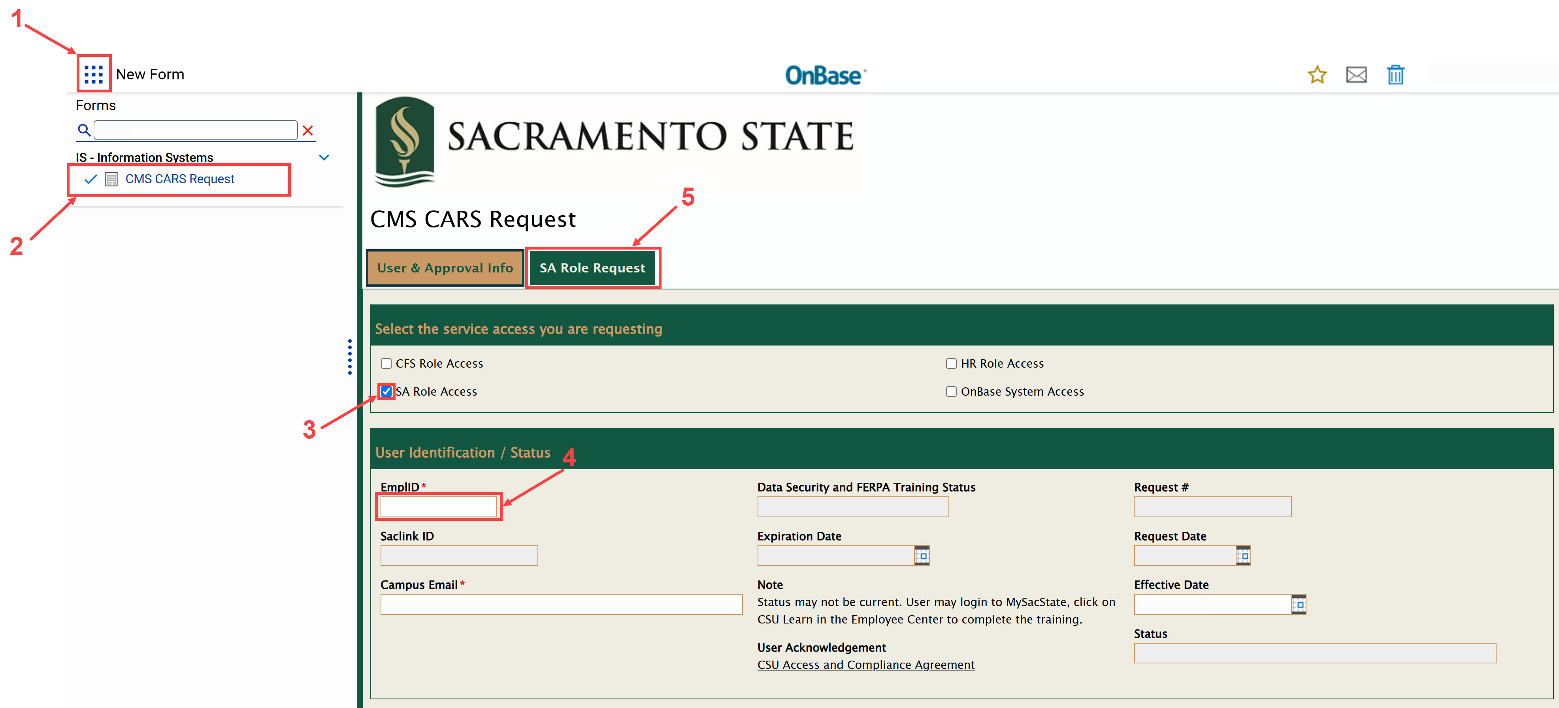Viewport: 1559px width, 708px height.
Task: Open Effective Date calendar picker
Action: pos(1299,604)
